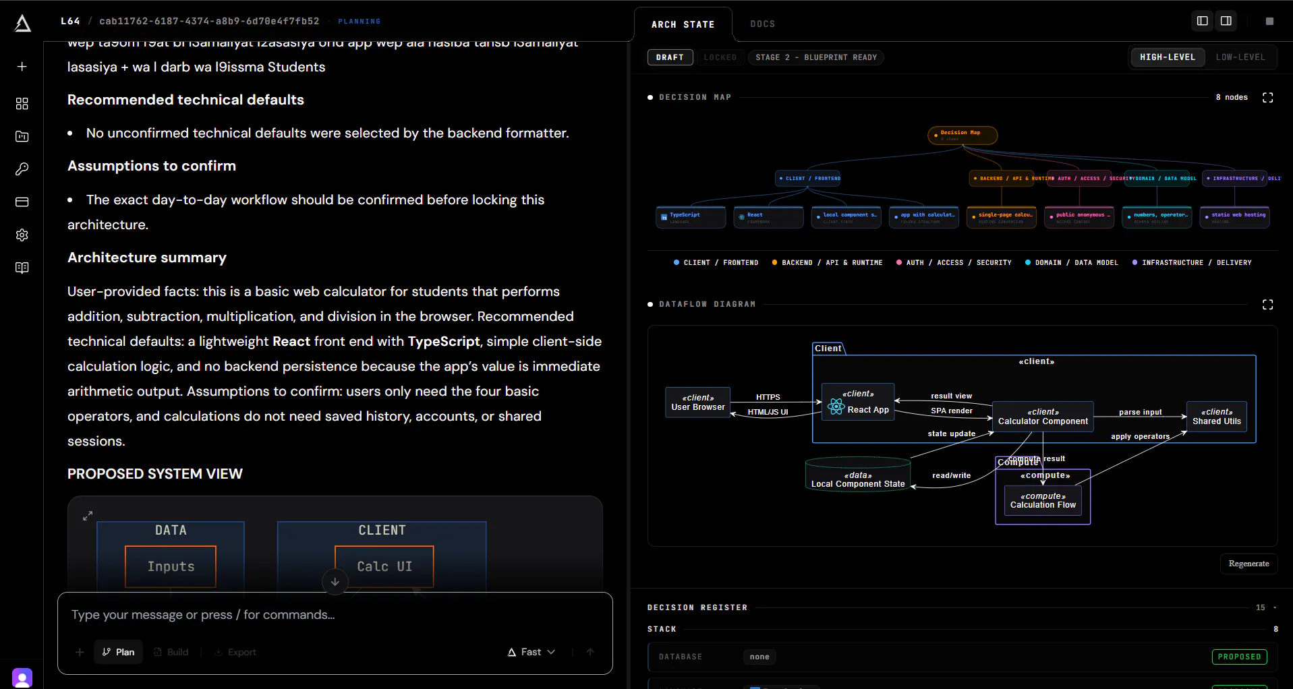Select the Decision Map root node

pyautogui.click(x=962, y=135)
